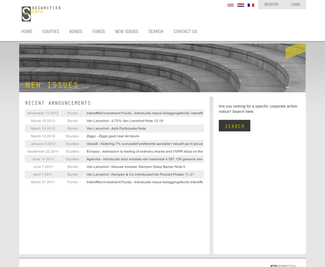Screen dimensions: 325x267
Task: Click date cell November 12 2012
Action: coord(43,113)
